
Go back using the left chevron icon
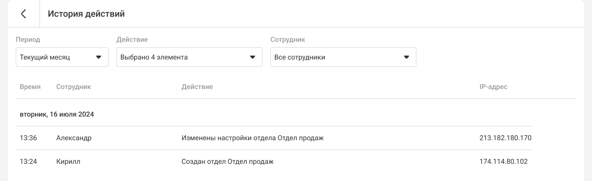(24, 14)
